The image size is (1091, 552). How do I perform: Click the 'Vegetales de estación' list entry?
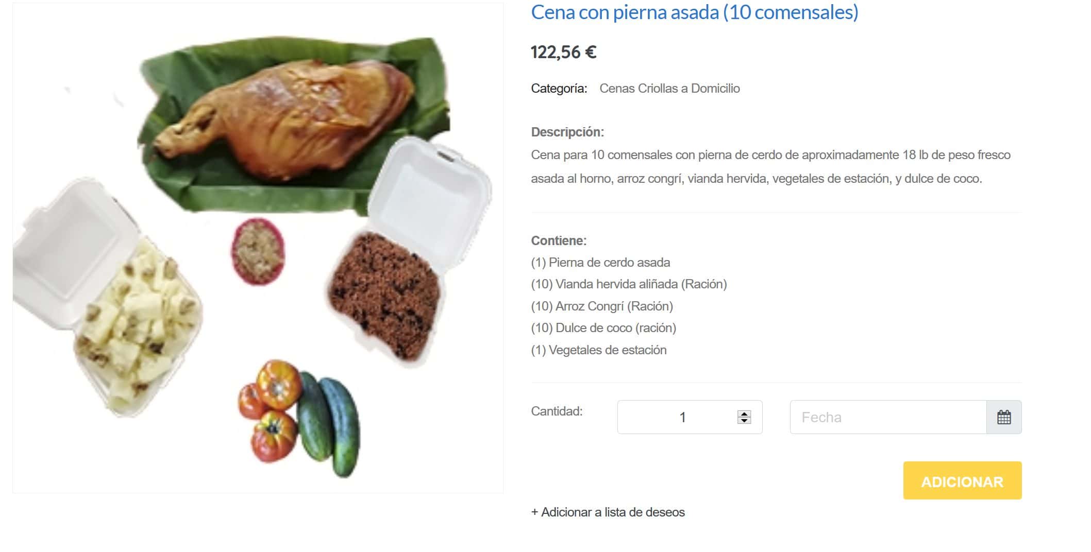coord(599,350)
